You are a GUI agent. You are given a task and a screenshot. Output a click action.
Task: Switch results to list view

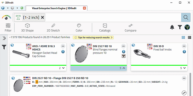189,38
